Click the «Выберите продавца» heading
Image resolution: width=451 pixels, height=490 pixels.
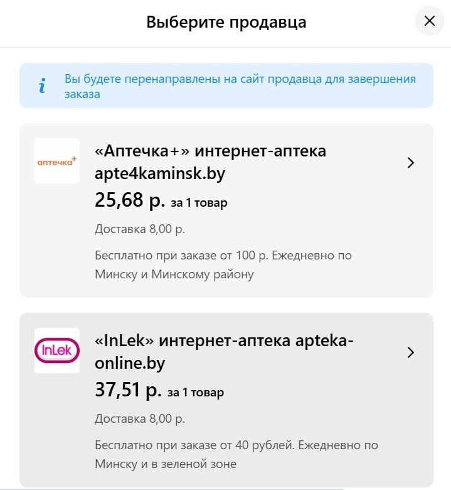226,23
